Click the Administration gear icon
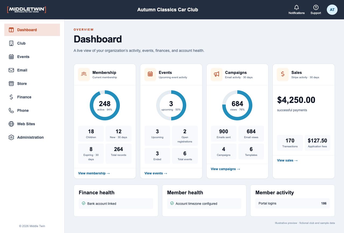 pos(11,137)
